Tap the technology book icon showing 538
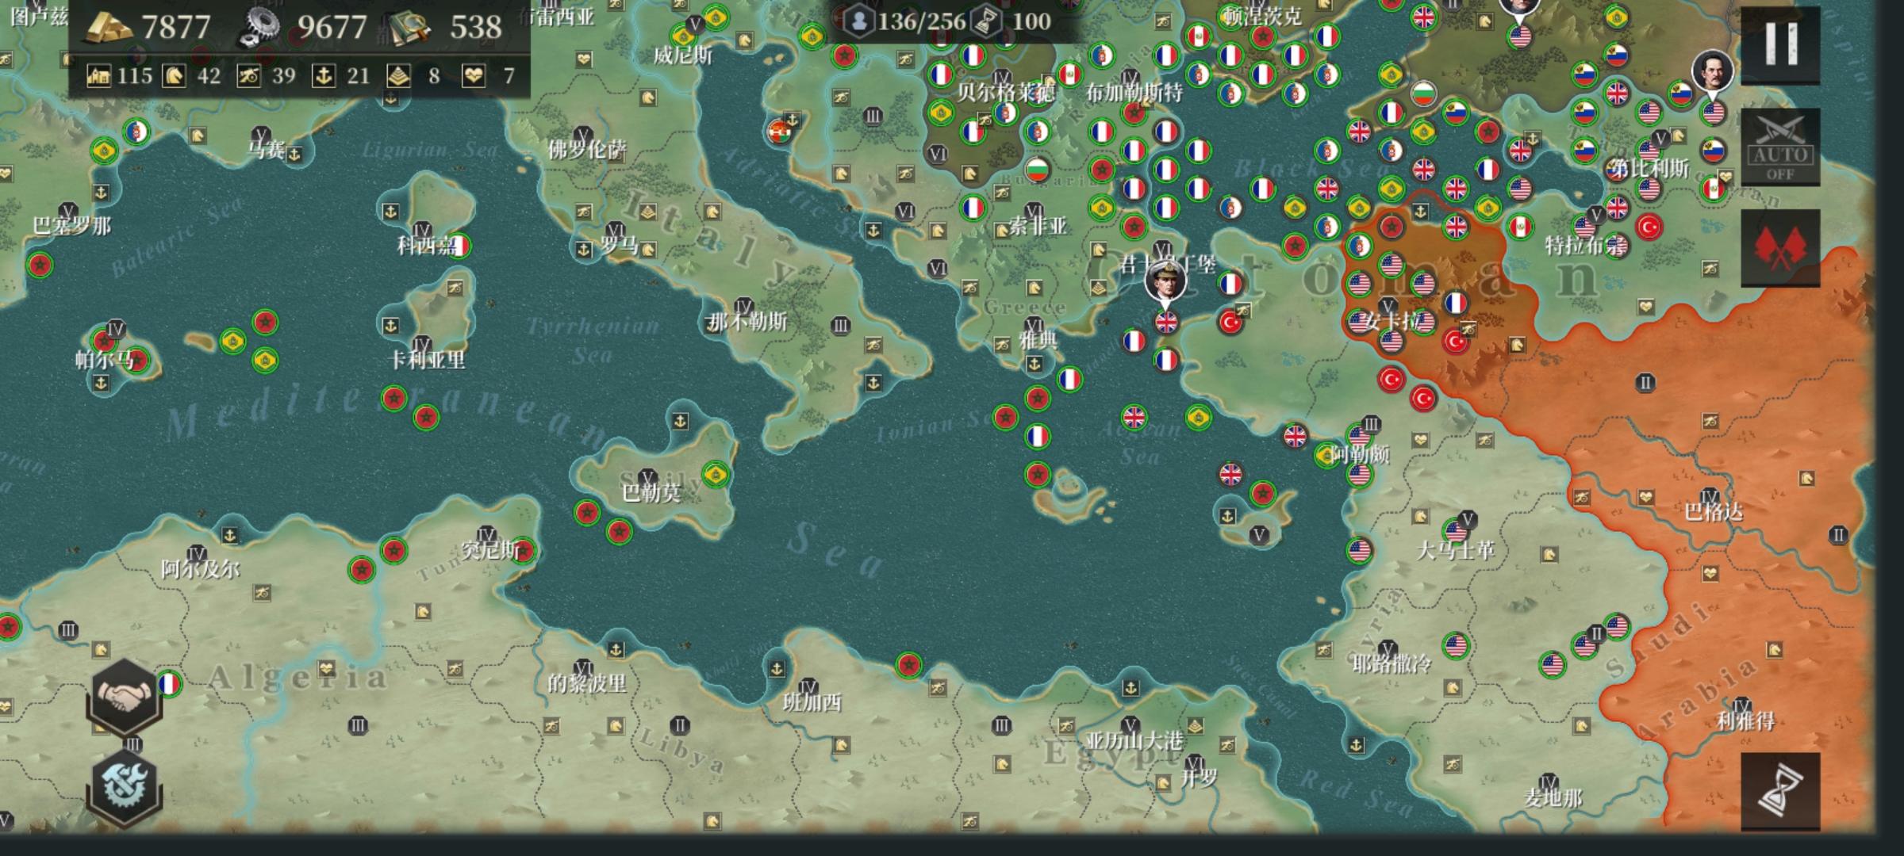The image size is (1904, 856). pyautogui.click(x=410, y=28)
